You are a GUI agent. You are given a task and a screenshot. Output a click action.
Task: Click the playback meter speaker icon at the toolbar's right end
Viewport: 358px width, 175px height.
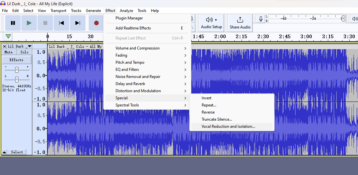point(355,19)
